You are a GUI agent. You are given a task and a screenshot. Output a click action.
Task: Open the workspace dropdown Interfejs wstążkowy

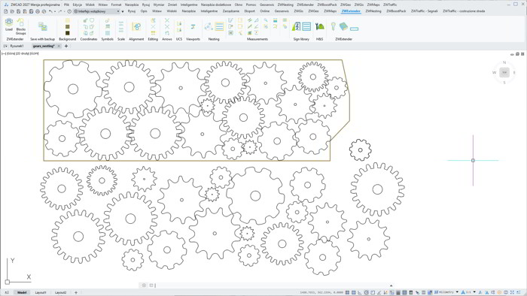[x=96, y=11]
